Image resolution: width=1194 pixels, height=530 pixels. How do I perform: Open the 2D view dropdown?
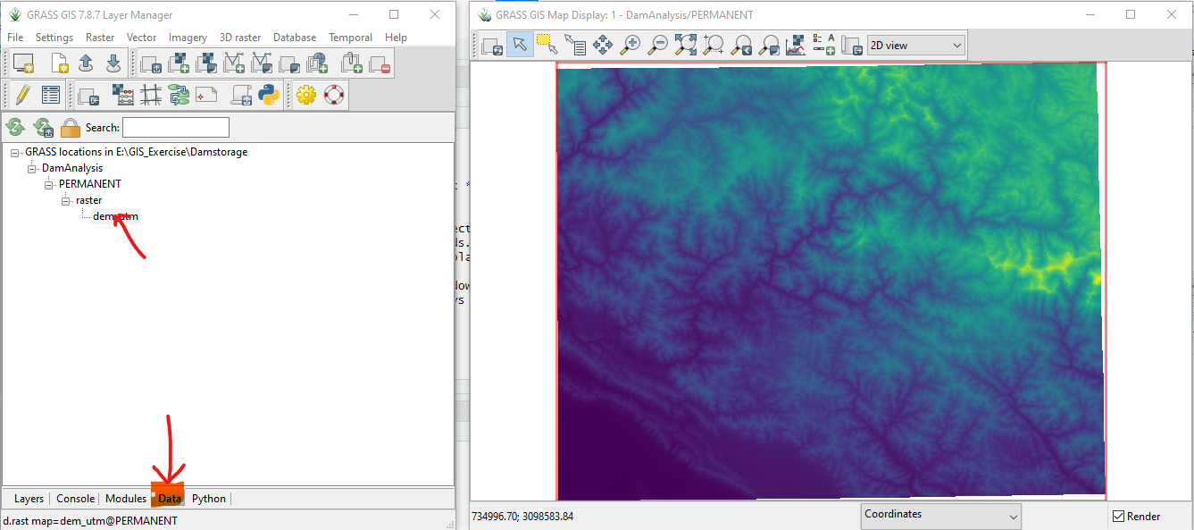916,45
